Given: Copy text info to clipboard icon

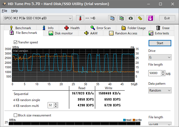Looking at the screenshot, I should click(112, 18).
